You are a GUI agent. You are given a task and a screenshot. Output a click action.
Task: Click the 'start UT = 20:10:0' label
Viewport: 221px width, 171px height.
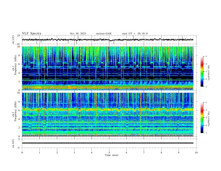[135, 34]
